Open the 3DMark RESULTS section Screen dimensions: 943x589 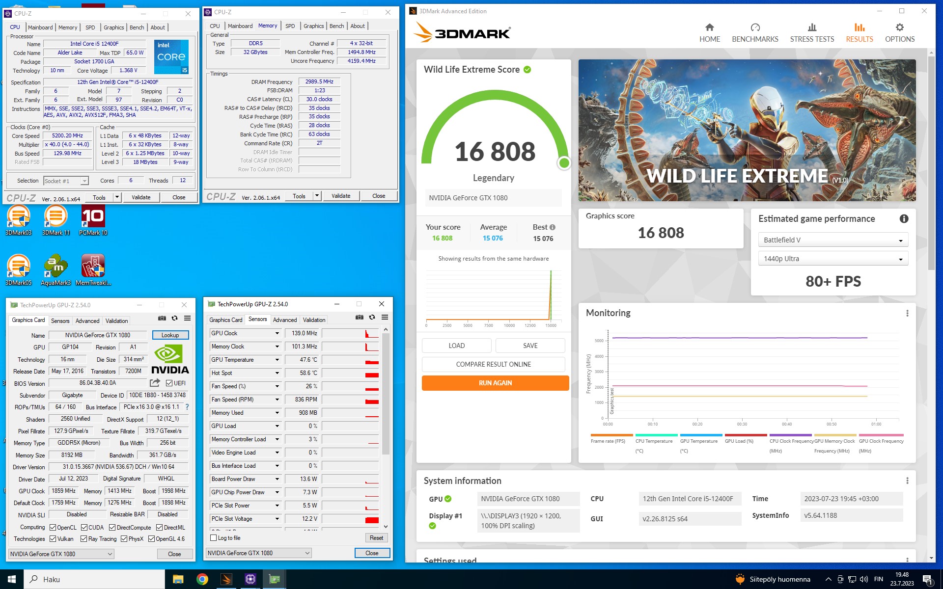pos(859,33)
